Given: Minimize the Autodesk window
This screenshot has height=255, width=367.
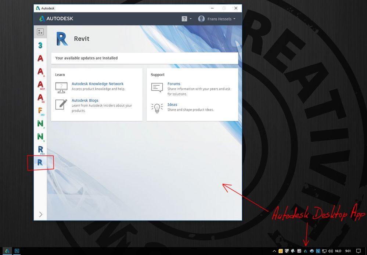Looking at the screenshot, I should point(212,8).
